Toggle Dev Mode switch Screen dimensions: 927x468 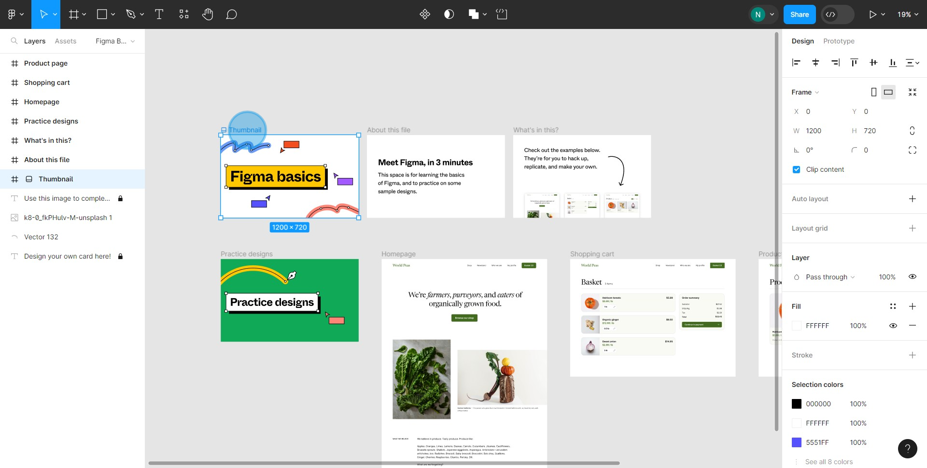[838, 14]
